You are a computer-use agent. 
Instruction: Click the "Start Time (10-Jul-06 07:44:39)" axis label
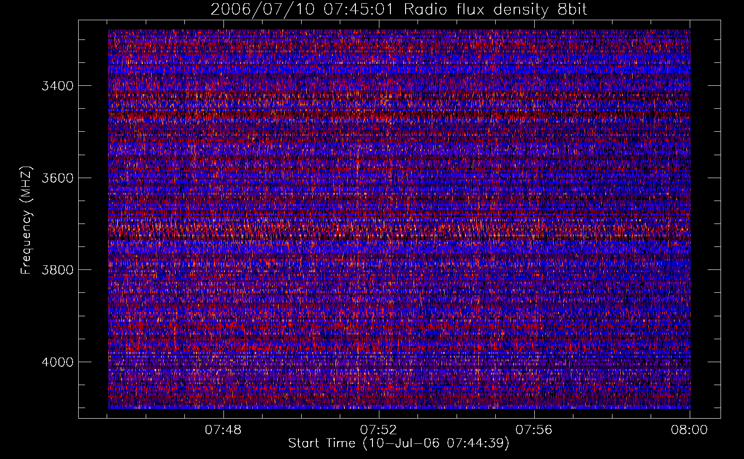click(x=399, y=443)
